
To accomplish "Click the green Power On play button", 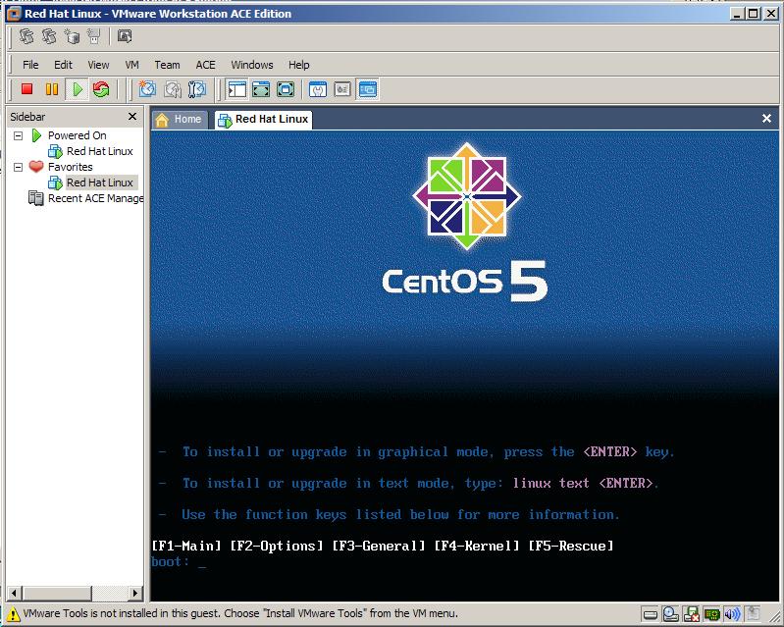I will [77, 89].
